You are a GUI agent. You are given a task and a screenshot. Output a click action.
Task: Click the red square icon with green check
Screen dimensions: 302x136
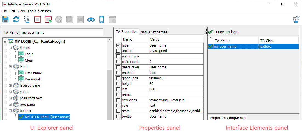pos(48,19)
